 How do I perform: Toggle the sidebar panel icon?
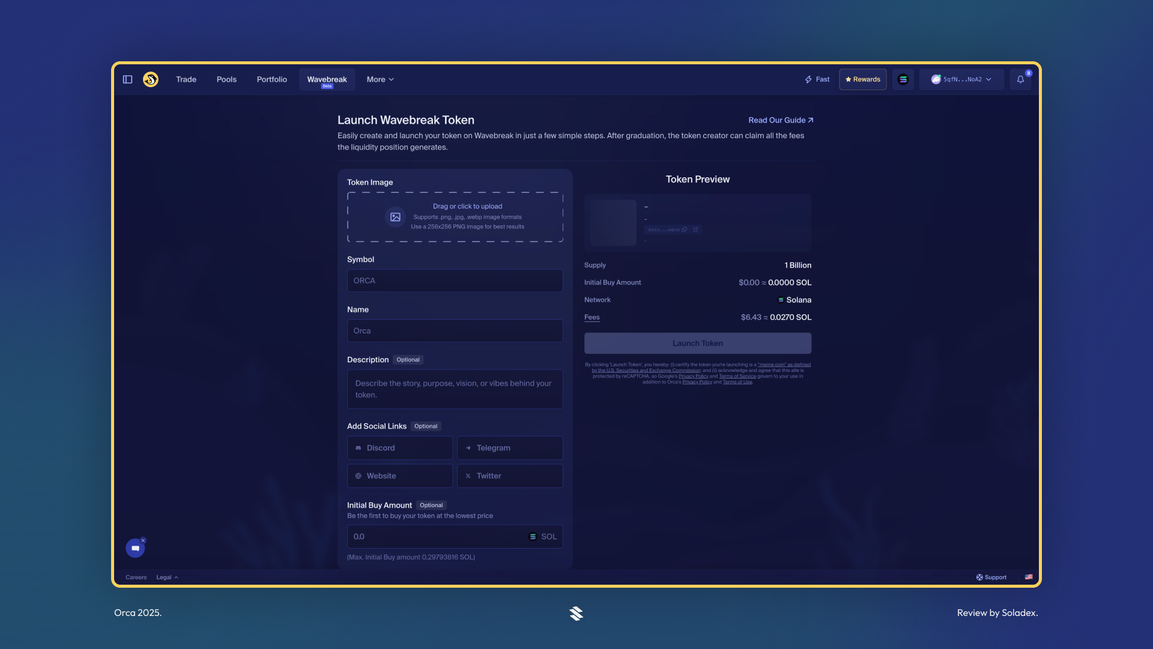(x=127, y=79)
